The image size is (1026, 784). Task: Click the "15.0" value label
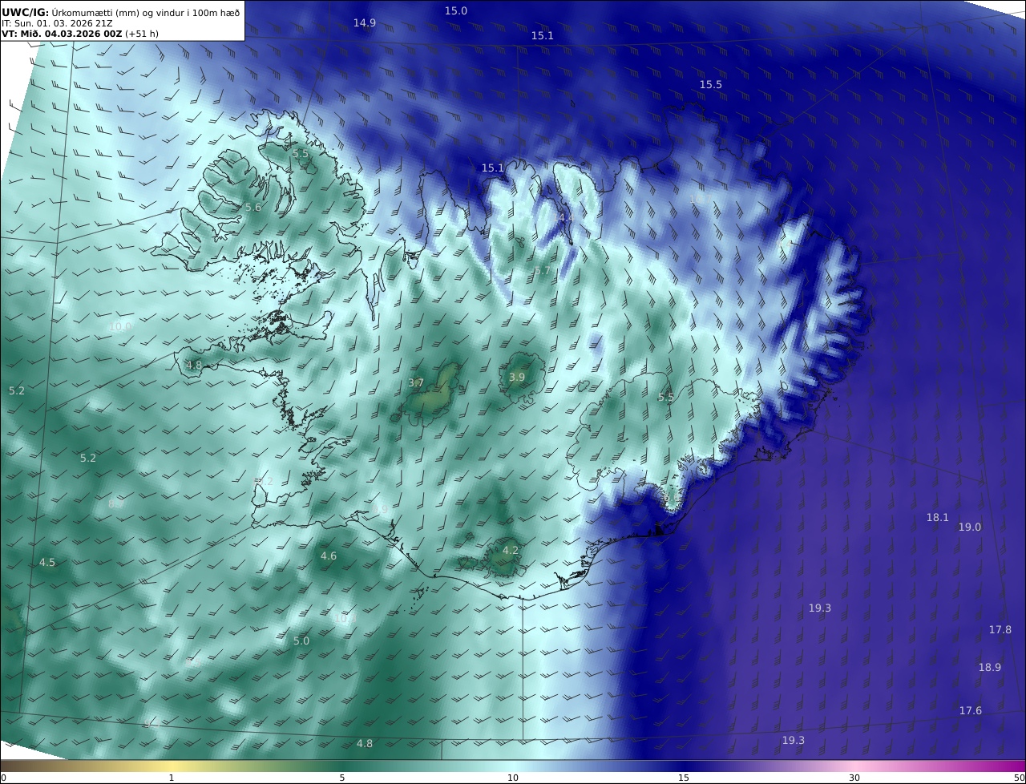(456, 11)
